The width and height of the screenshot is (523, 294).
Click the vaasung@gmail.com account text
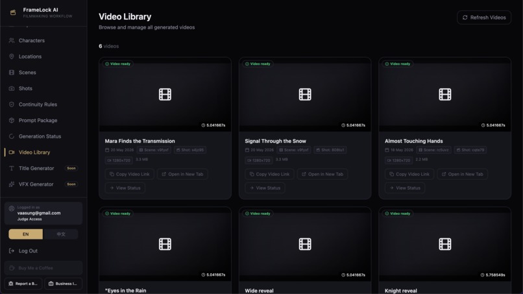coord(39,213)
